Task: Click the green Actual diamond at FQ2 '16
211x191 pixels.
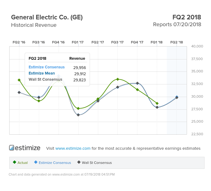Action: point(19,80)
